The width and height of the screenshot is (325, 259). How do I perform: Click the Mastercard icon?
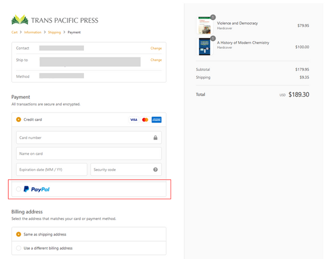145,120
